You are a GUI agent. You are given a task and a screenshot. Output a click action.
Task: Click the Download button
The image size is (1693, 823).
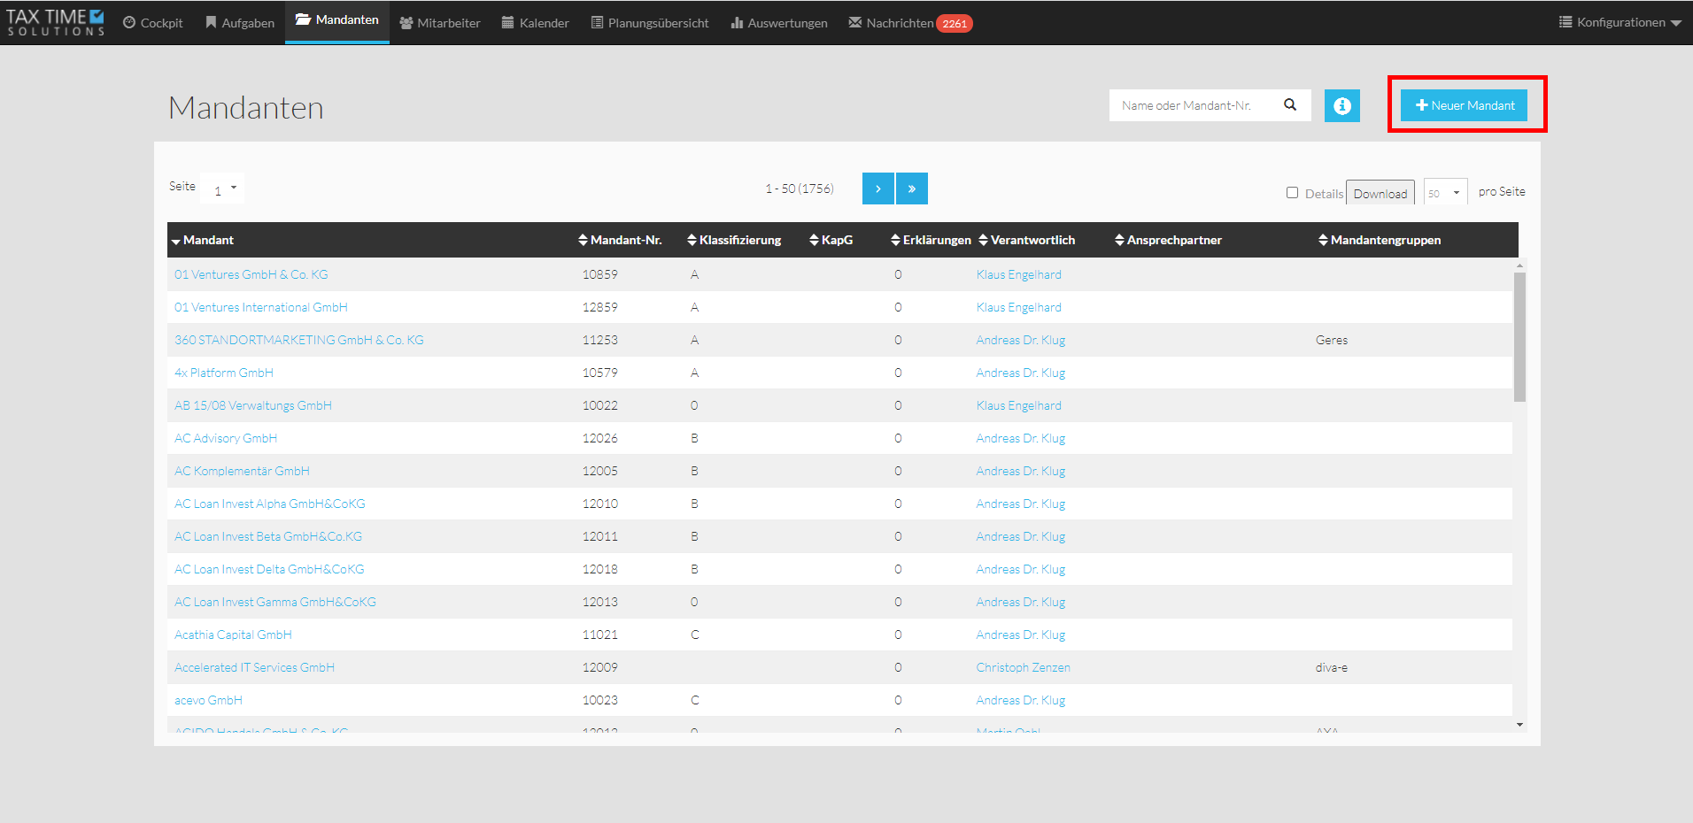pyautogui.click(x=1380, y=194)
